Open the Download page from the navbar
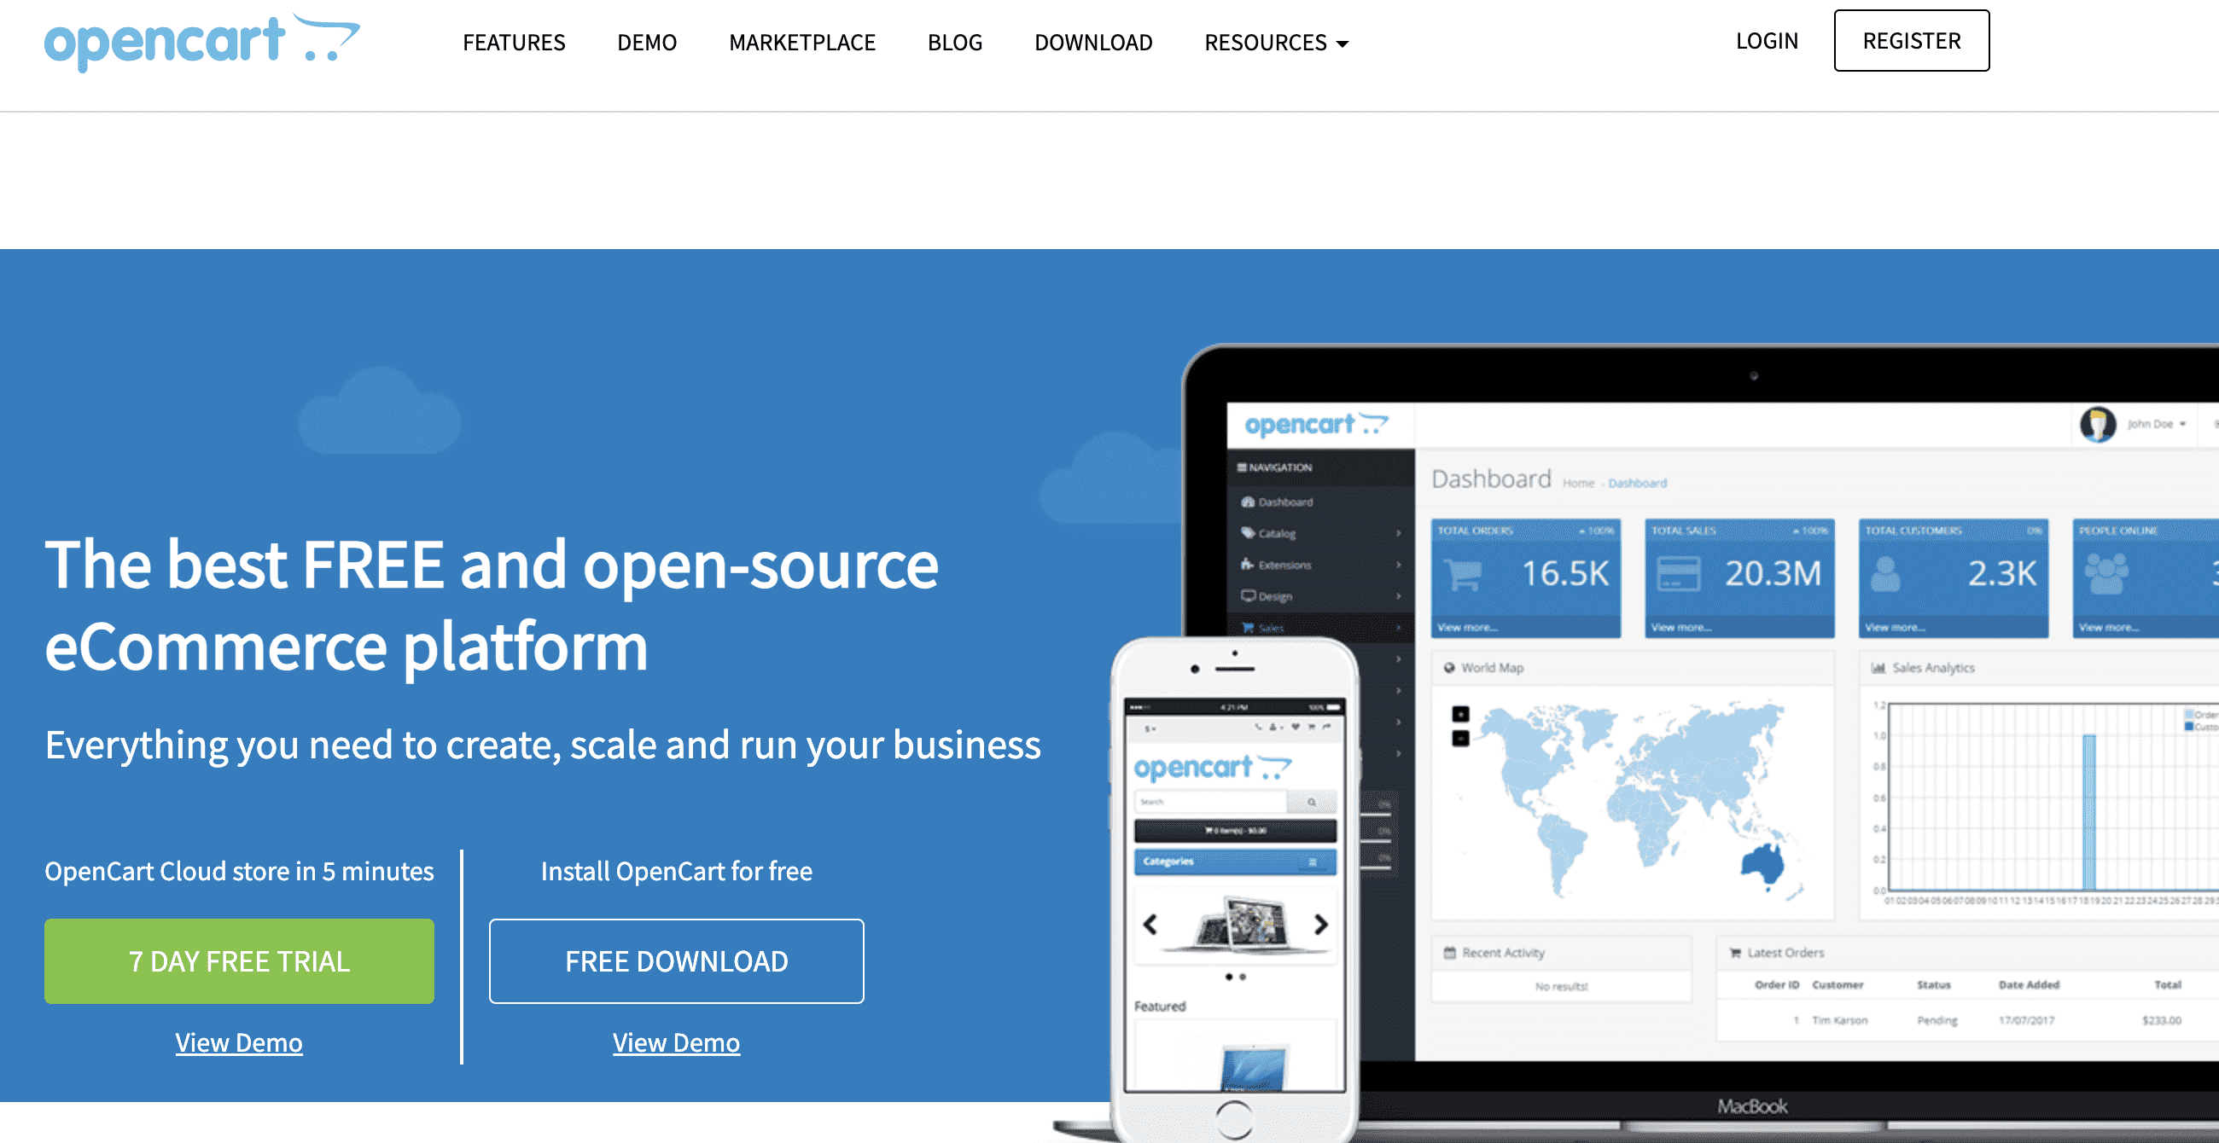This screenshot has width=2219, height=1143. pyautogui.click(x=1093, y=42)
